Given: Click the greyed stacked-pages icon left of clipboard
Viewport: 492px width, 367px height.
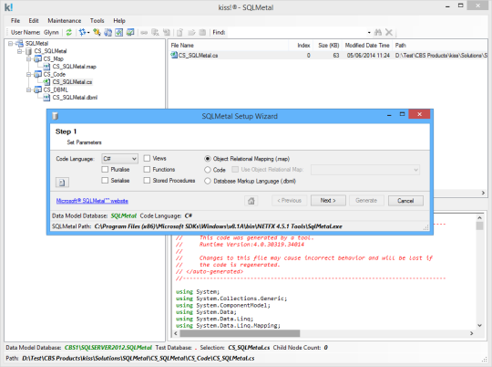Looking at the screenshot, I should (x=167, y=32).
